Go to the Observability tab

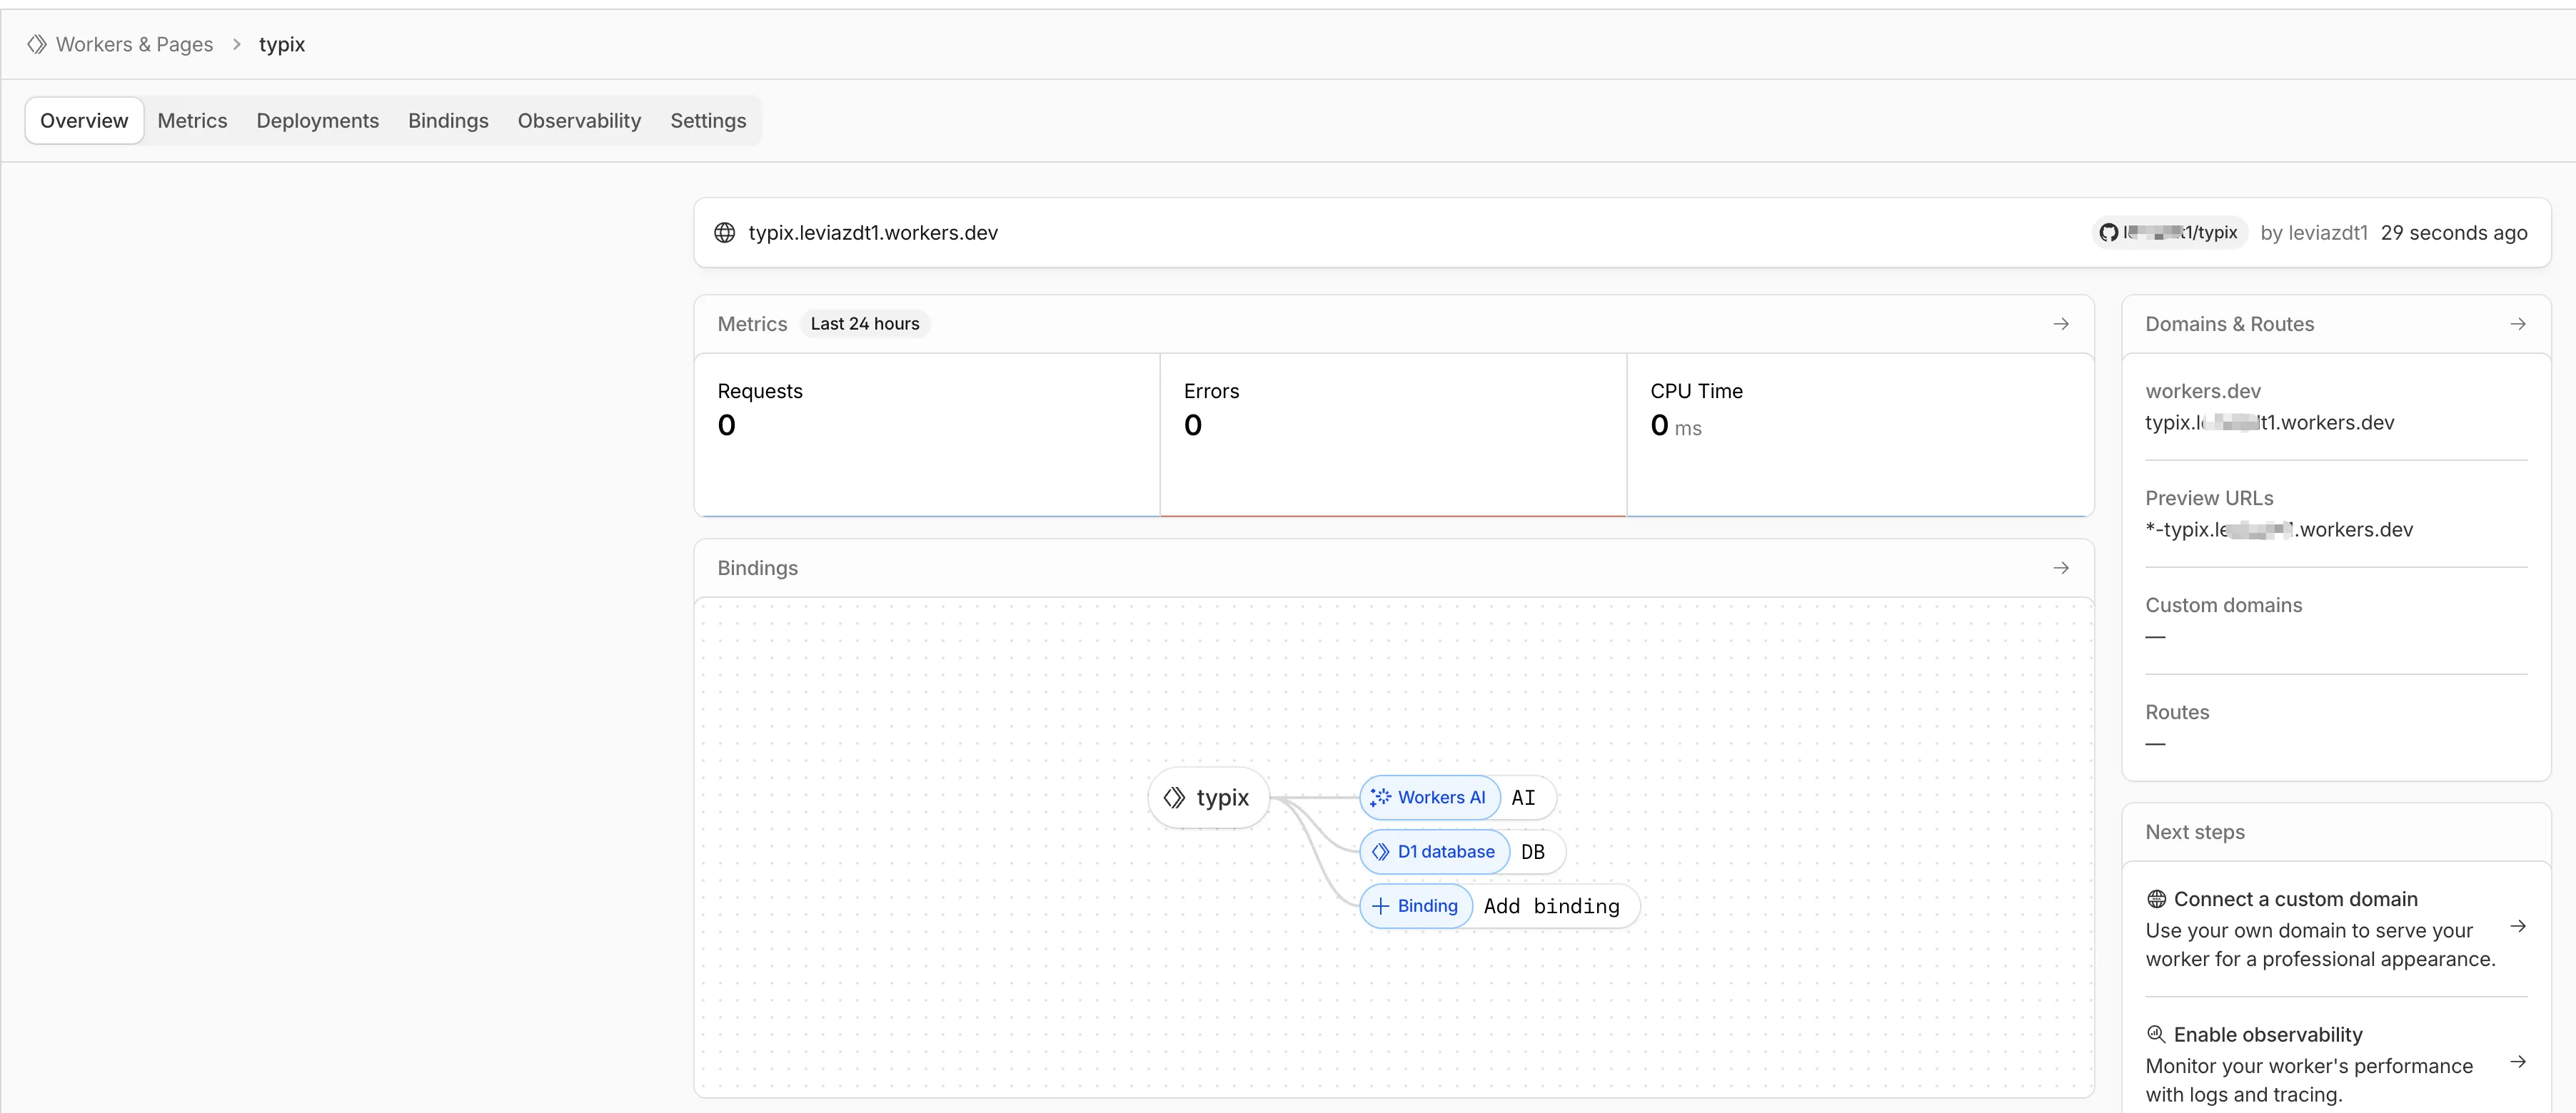point(579,121)
